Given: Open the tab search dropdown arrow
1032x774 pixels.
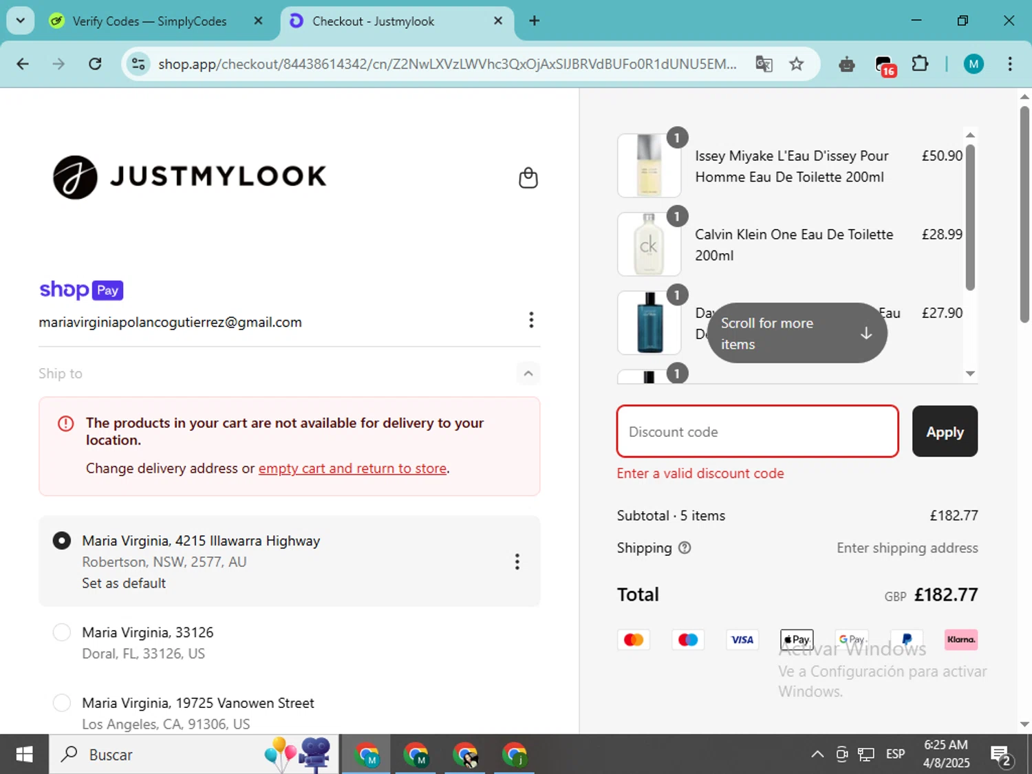Looking at the screenshot, I should click(x=20, y=21).
